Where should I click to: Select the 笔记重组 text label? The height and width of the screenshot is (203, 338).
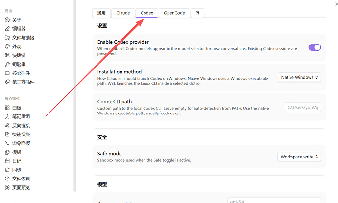(21, 117)
